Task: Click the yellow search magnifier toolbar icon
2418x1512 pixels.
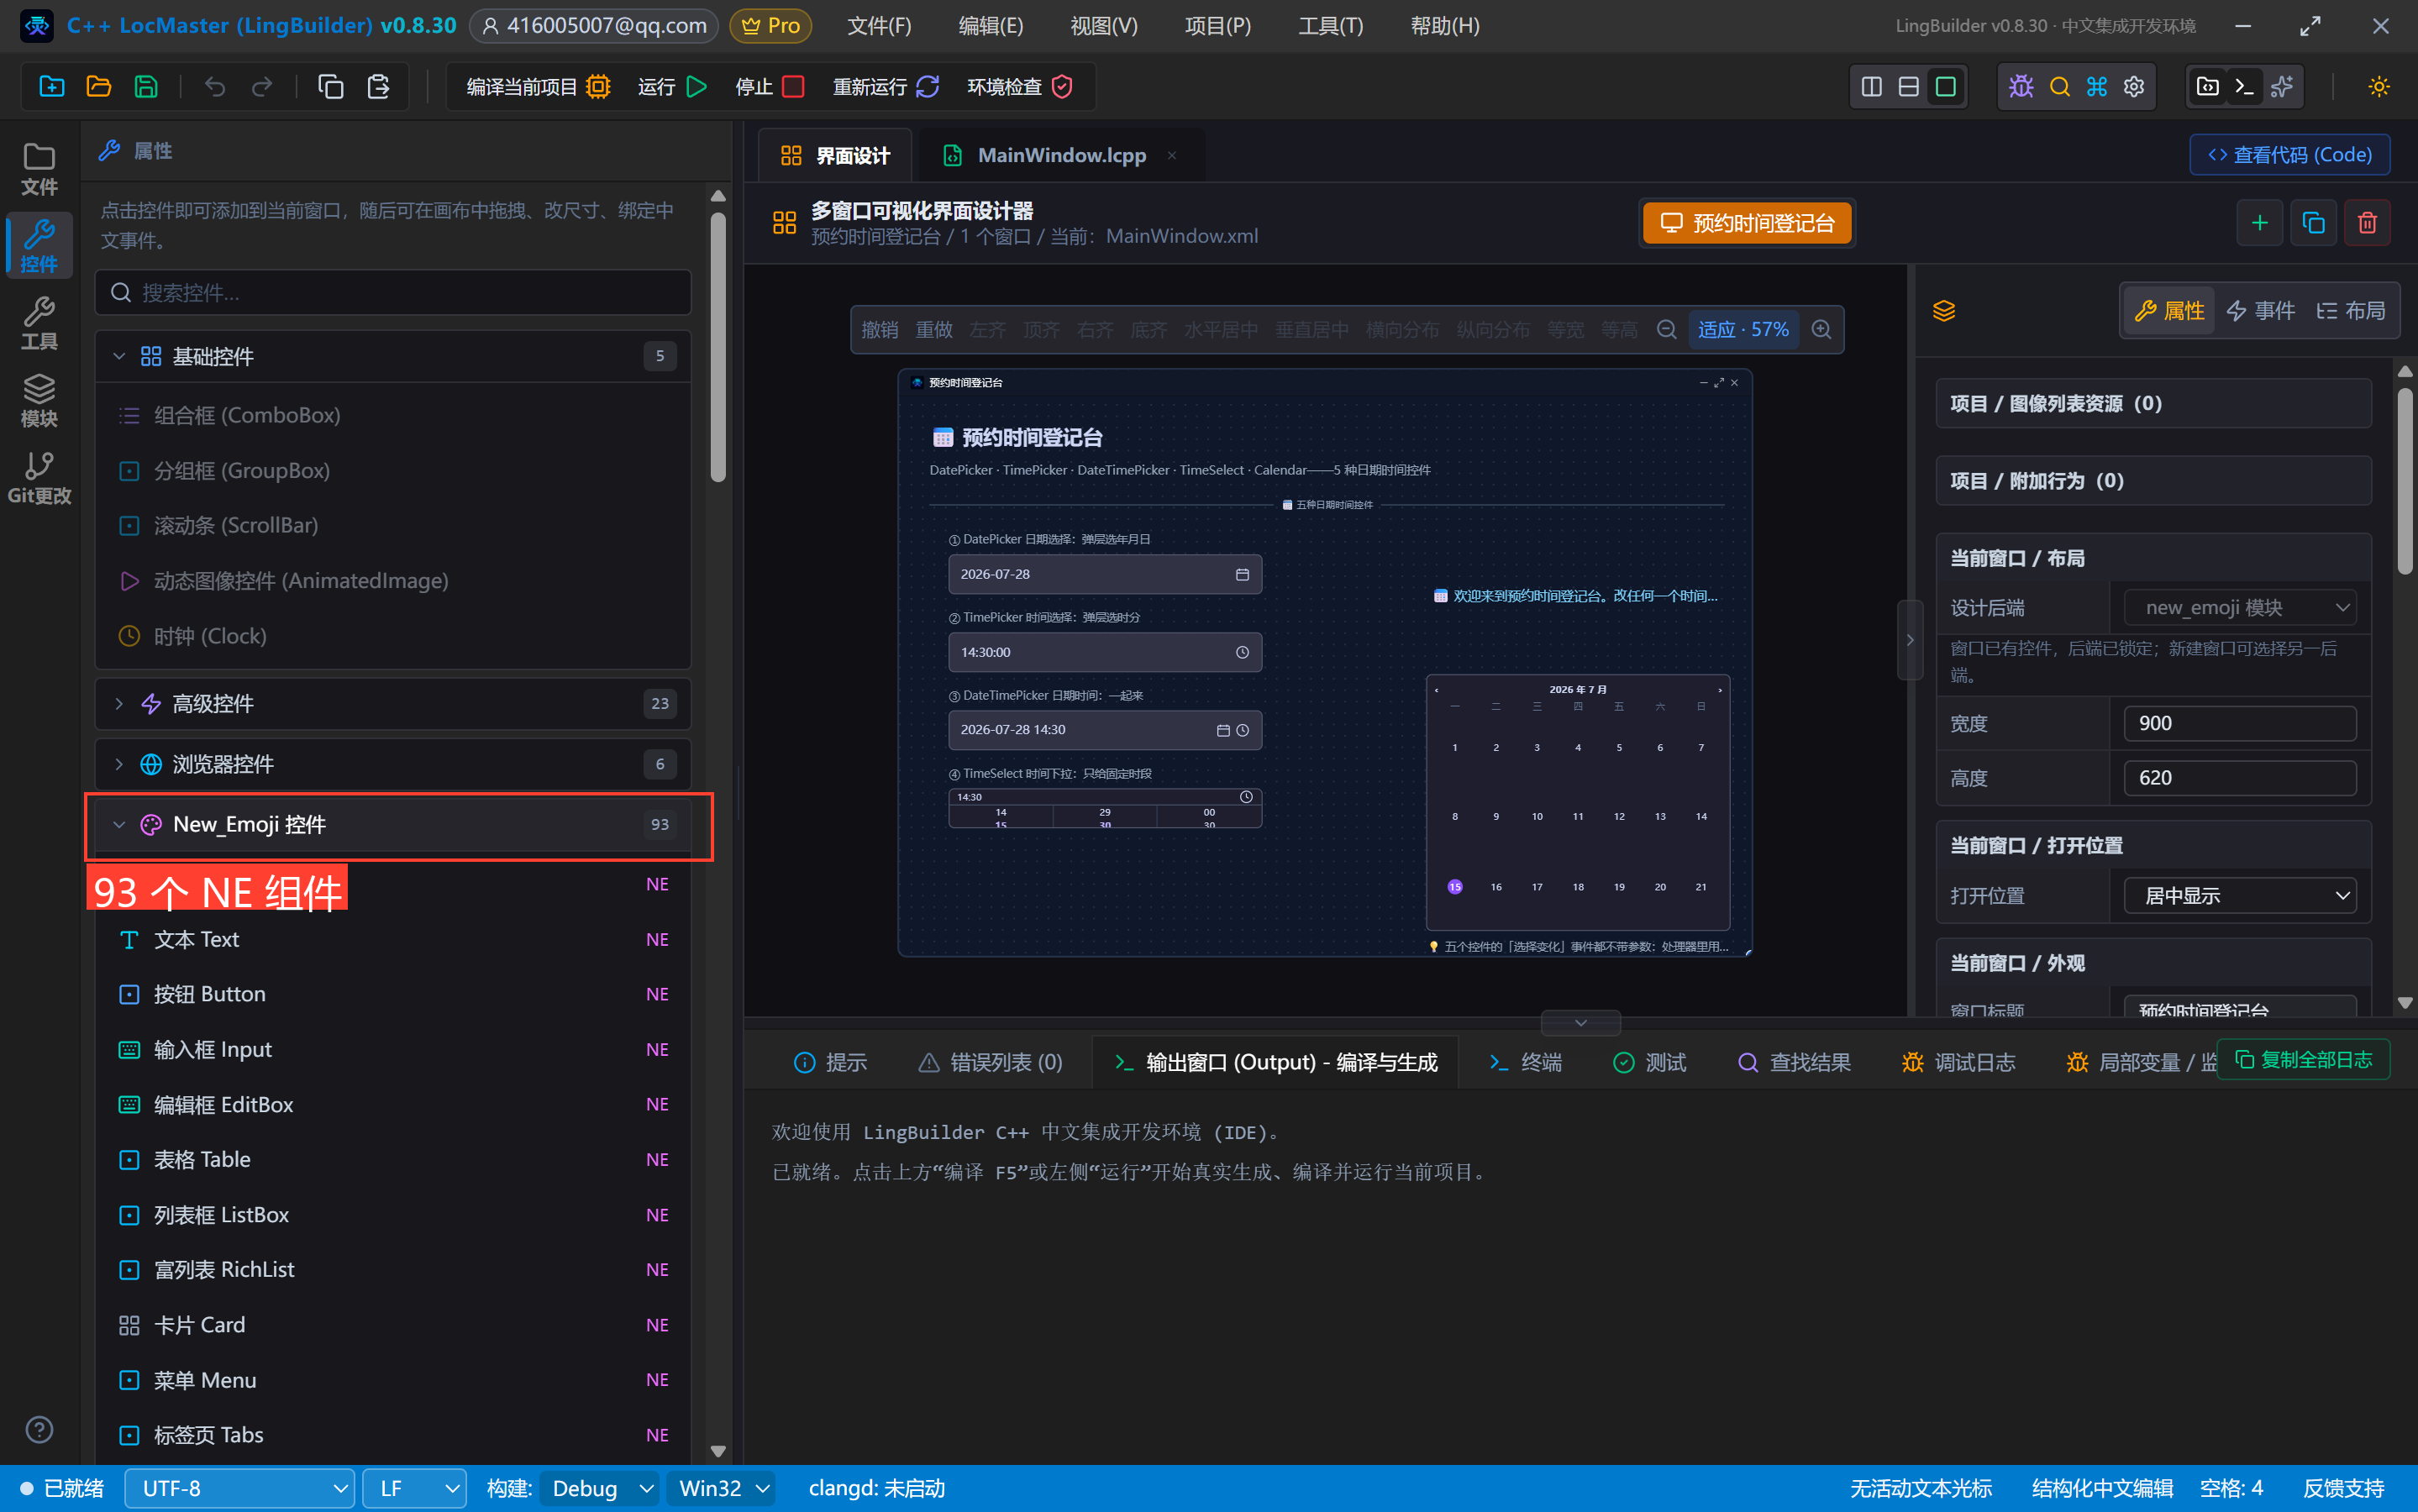Action: tap(2059, 86)
